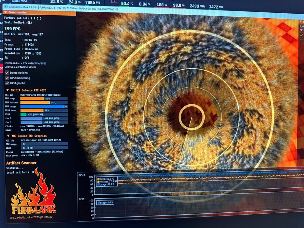This screenshot has height=228, width=304.
Task: Click the green VRAM 12% bar
Action: click(44, 114)
